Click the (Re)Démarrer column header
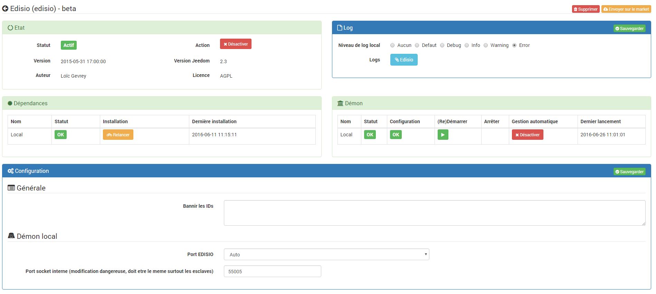This screenshot has width=656, height=294. click(x=452, y=121)
